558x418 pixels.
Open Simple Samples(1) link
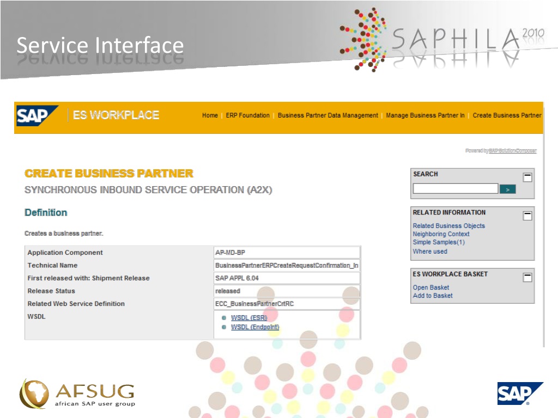tap(439, 242)
